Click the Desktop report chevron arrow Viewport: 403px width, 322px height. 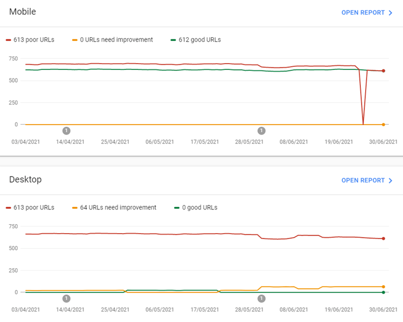(x=390, y=180)
